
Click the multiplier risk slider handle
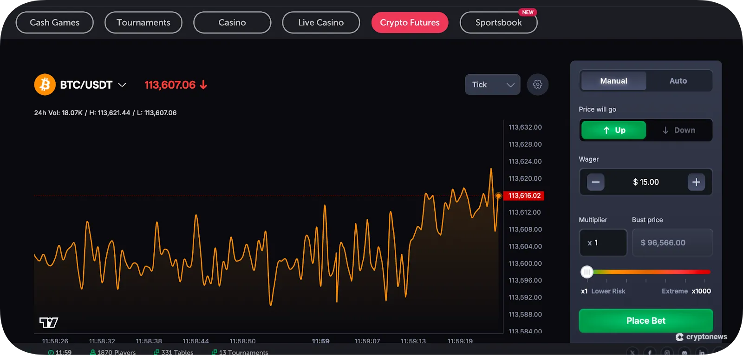pyautogui.click(x=587, y=272)
